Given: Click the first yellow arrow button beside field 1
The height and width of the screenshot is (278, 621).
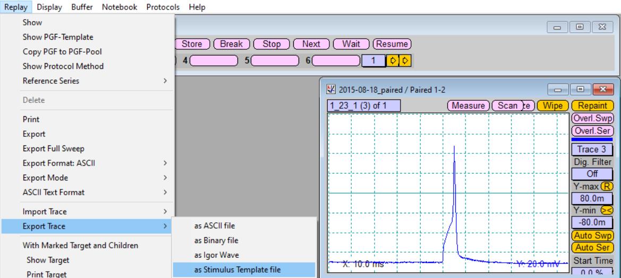Looking at the screenshot, I should coord(393,60).
